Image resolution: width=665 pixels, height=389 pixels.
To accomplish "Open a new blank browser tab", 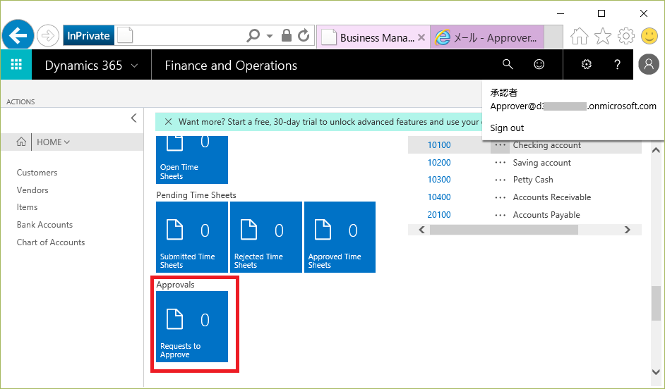I will point(553,37).
